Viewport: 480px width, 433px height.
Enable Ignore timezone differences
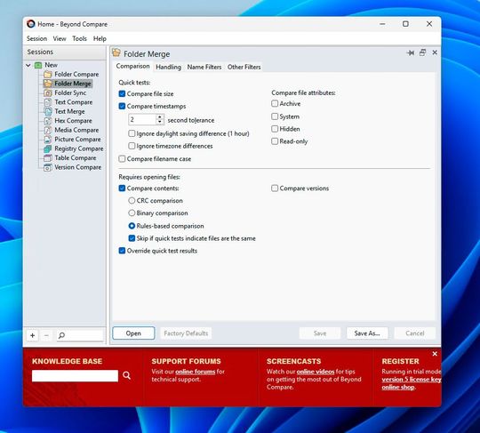[x=132, y=146]
